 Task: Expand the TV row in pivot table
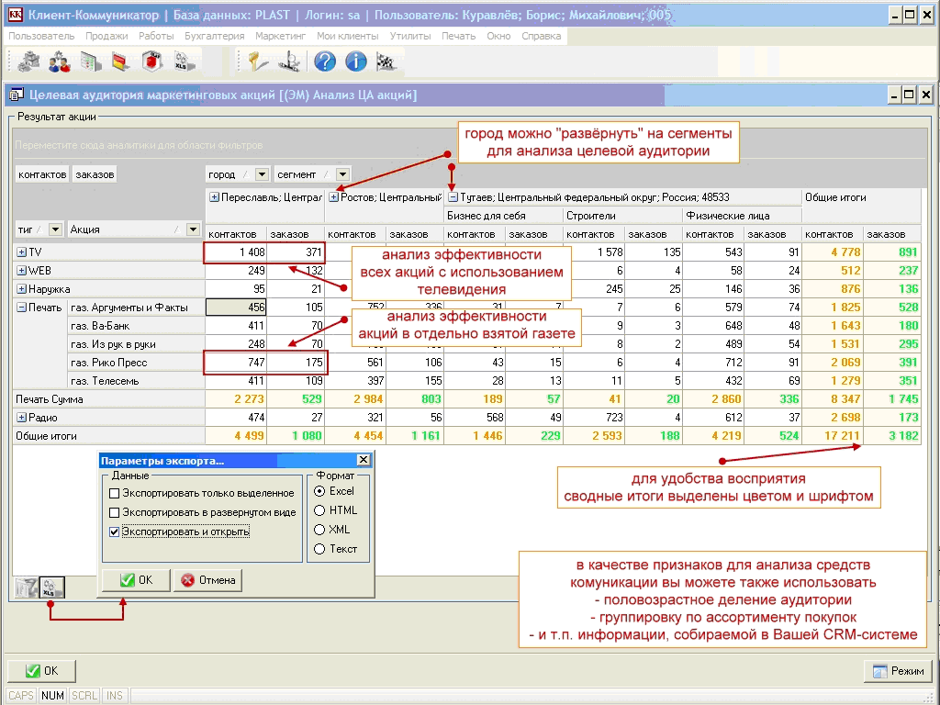tap(22, 252)
